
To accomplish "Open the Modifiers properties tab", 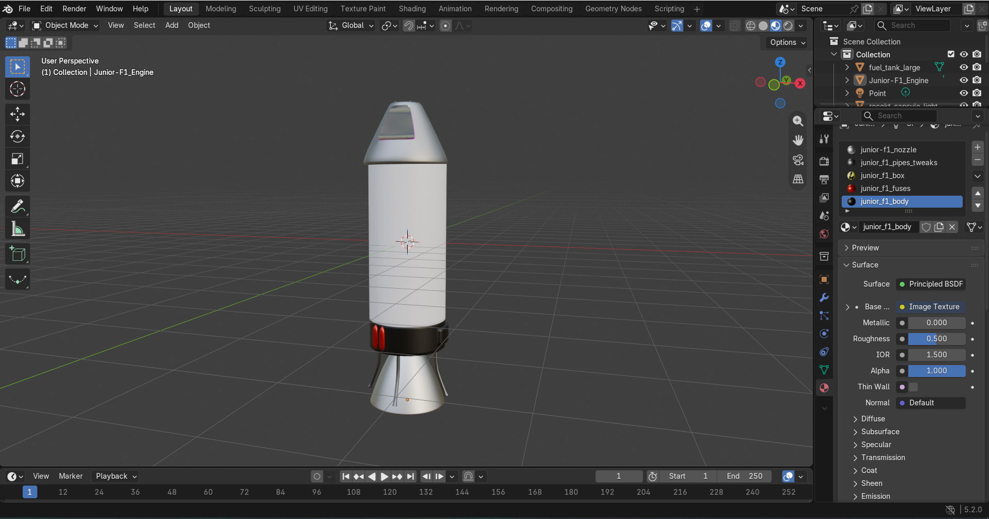I will (x=824, y=297).
